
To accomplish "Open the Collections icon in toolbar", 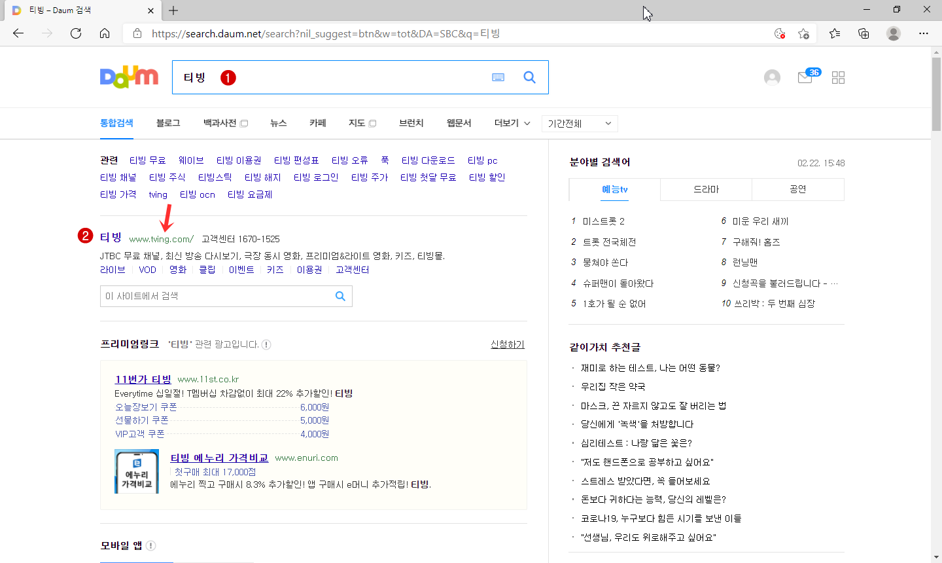I will 863,33.
